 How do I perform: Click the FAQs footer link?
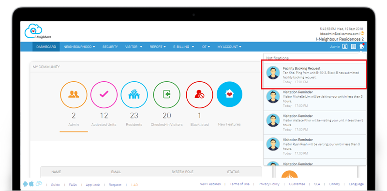(73, 185)
